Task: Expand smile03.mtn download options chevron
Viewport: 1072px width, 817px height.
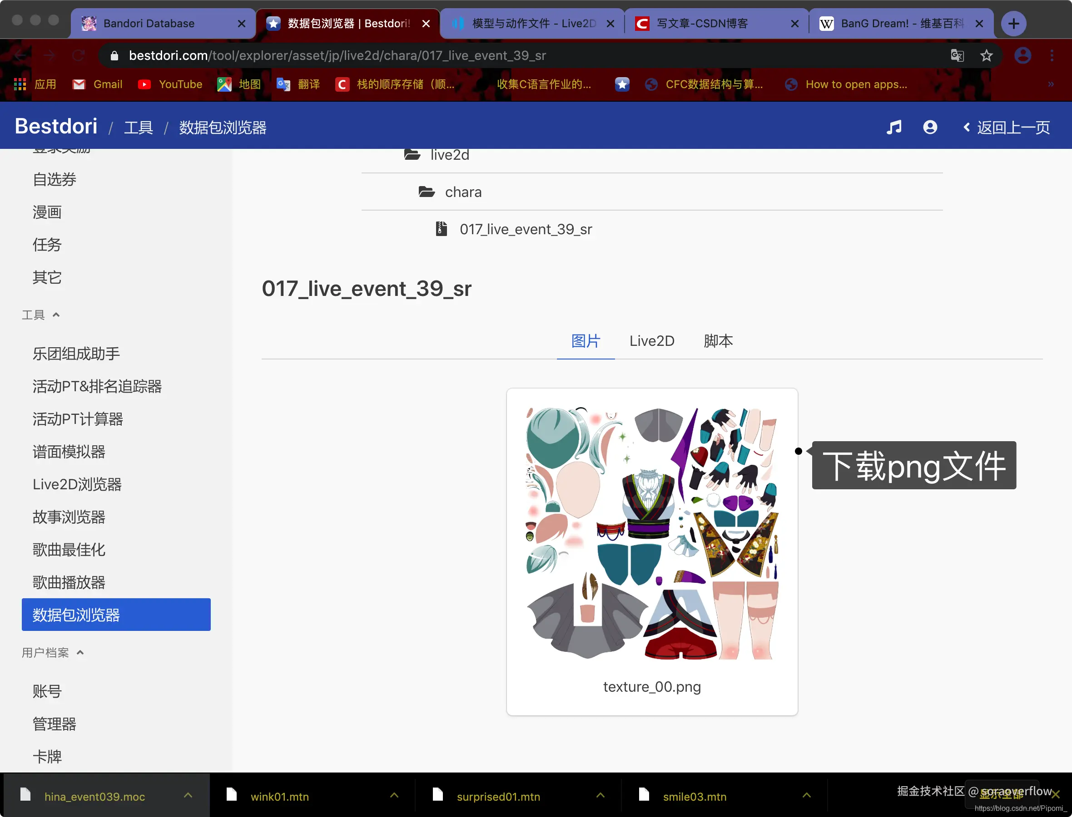Action: (x=806, y=796)
